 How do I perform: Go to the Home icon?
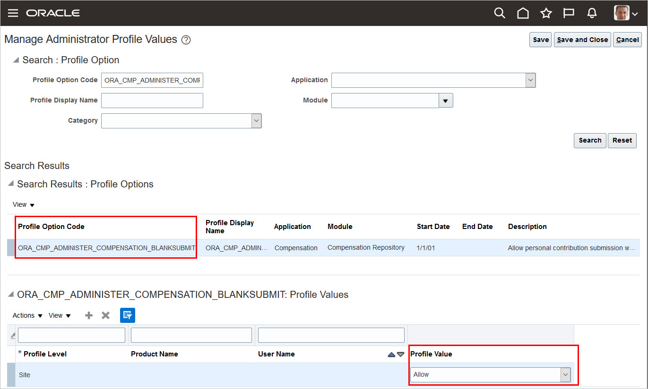[x=523, y=13]
